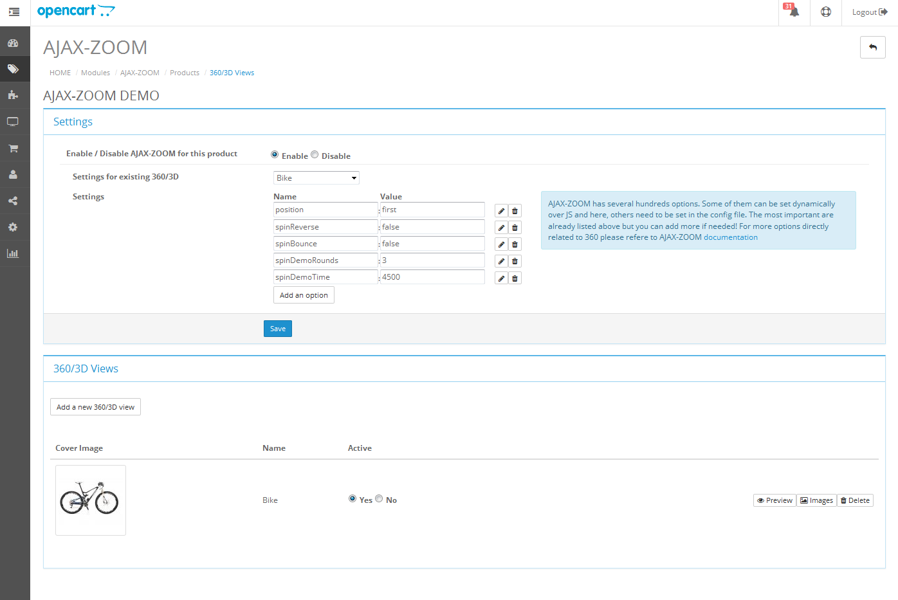This screenshot has height=600, width=898.
Task: Click the Bike cover image thumbnail
Action: click(91, 500)
